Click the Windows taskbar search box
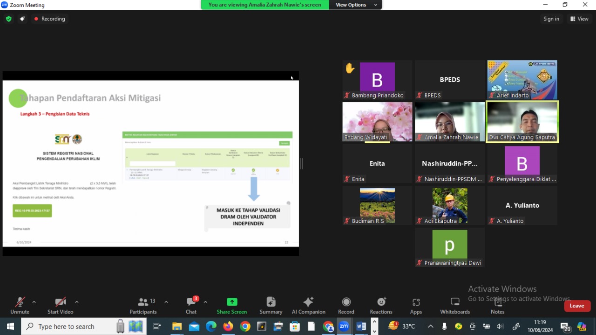This screenshot has width=596, height=335. [x=84, y=326]
